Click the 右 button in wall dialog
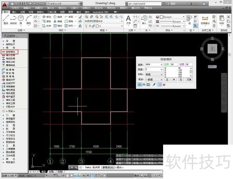The image size is (233, 179). 181,80
